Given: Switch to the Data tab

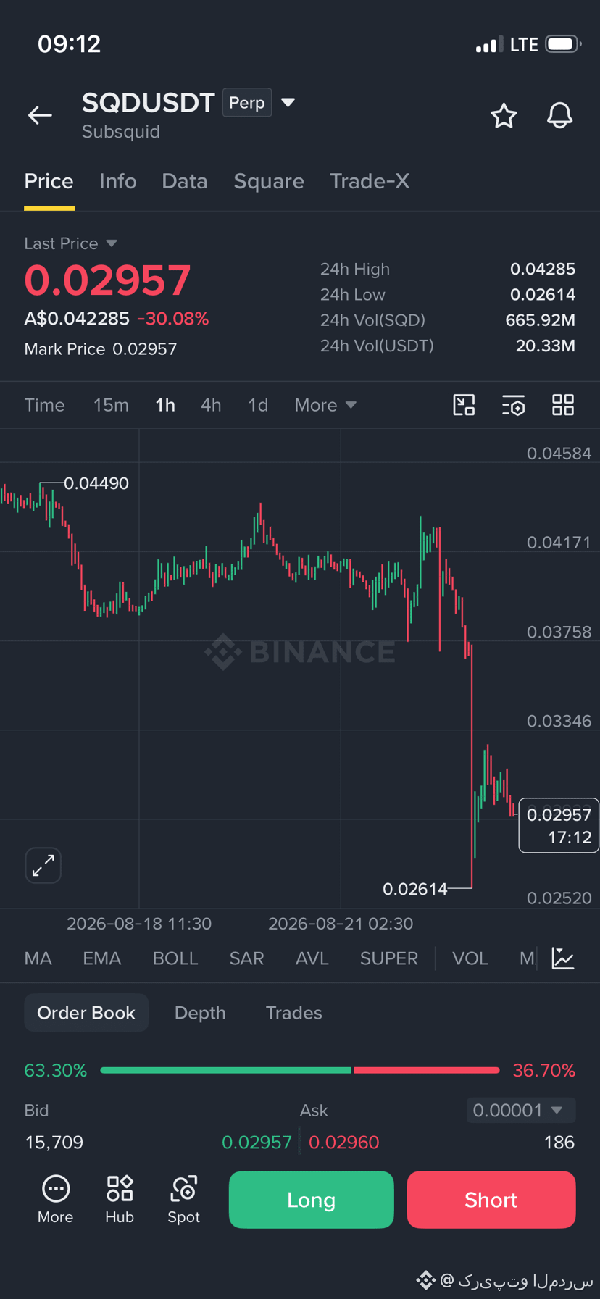Looking at the screenshot, I should coord(185,181).
